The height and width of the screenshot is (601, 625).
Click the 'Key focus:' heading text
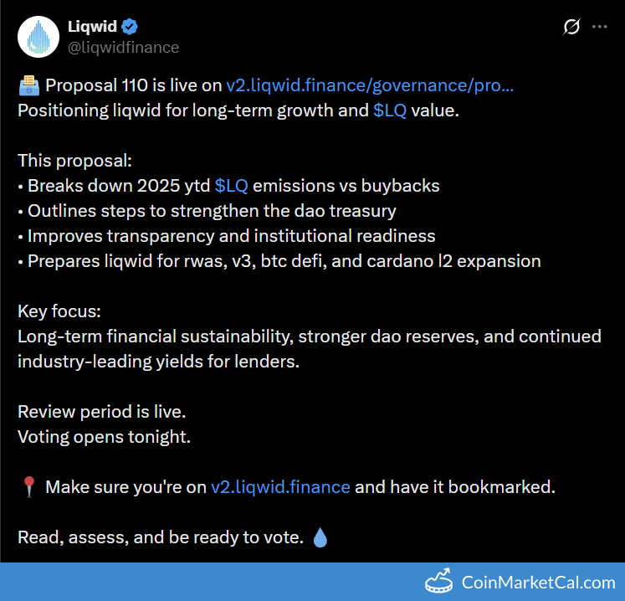[59, 311]
